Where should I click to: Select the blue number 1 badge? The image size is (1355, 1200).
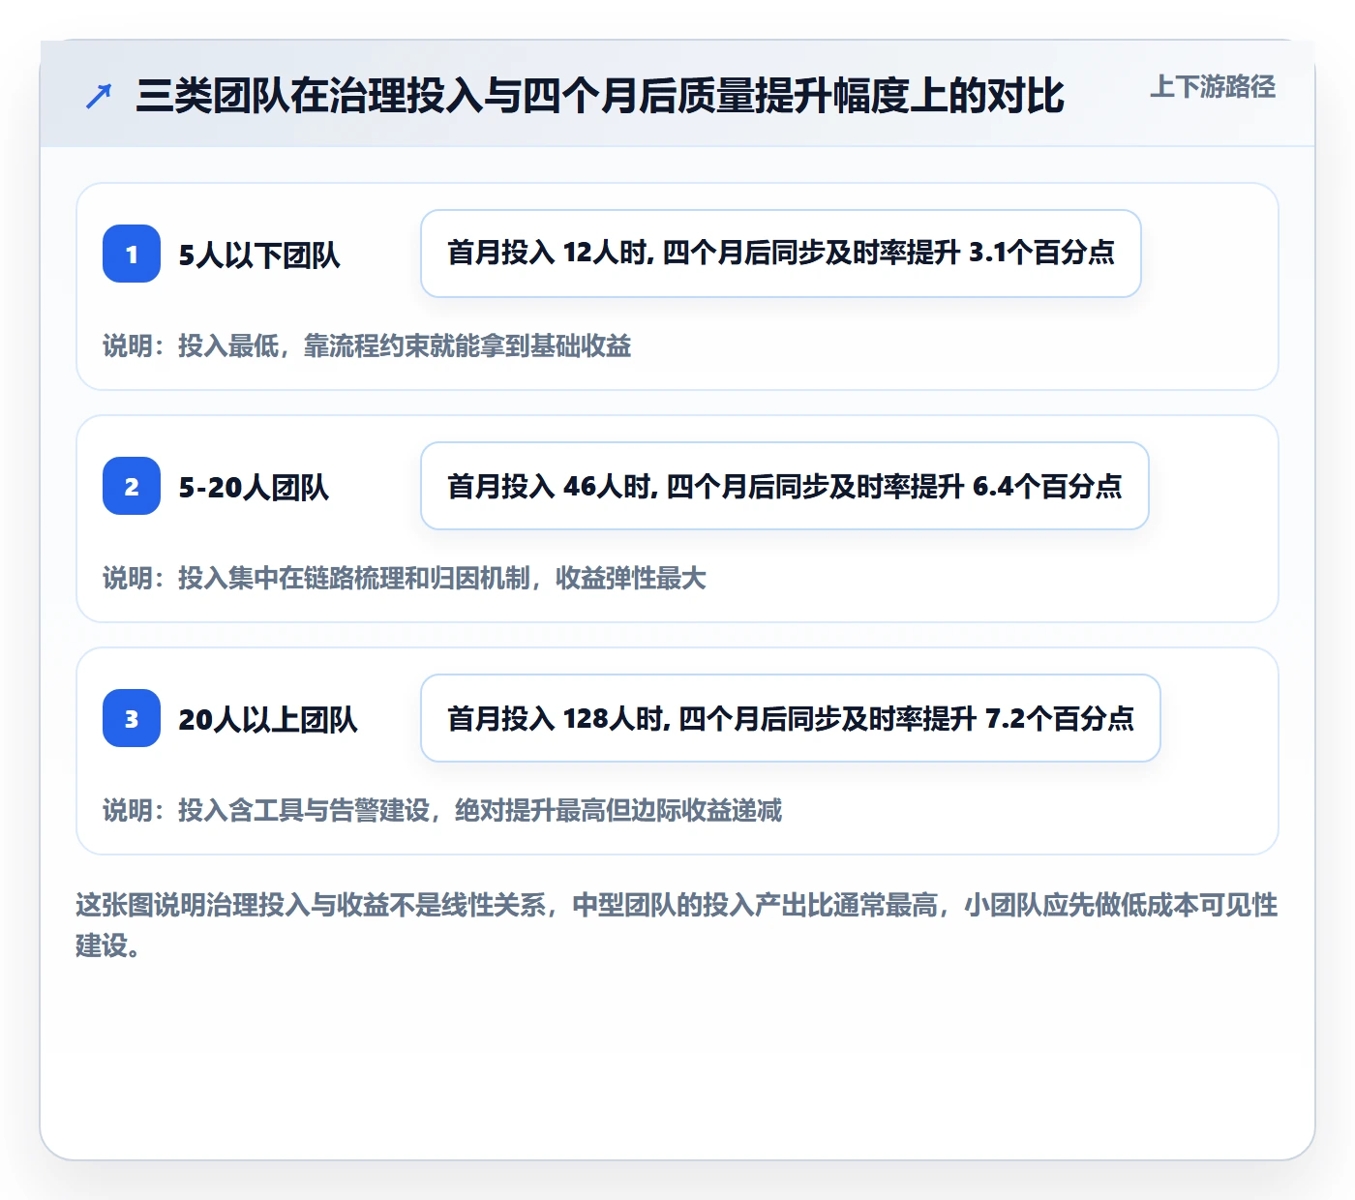point(132,254)
